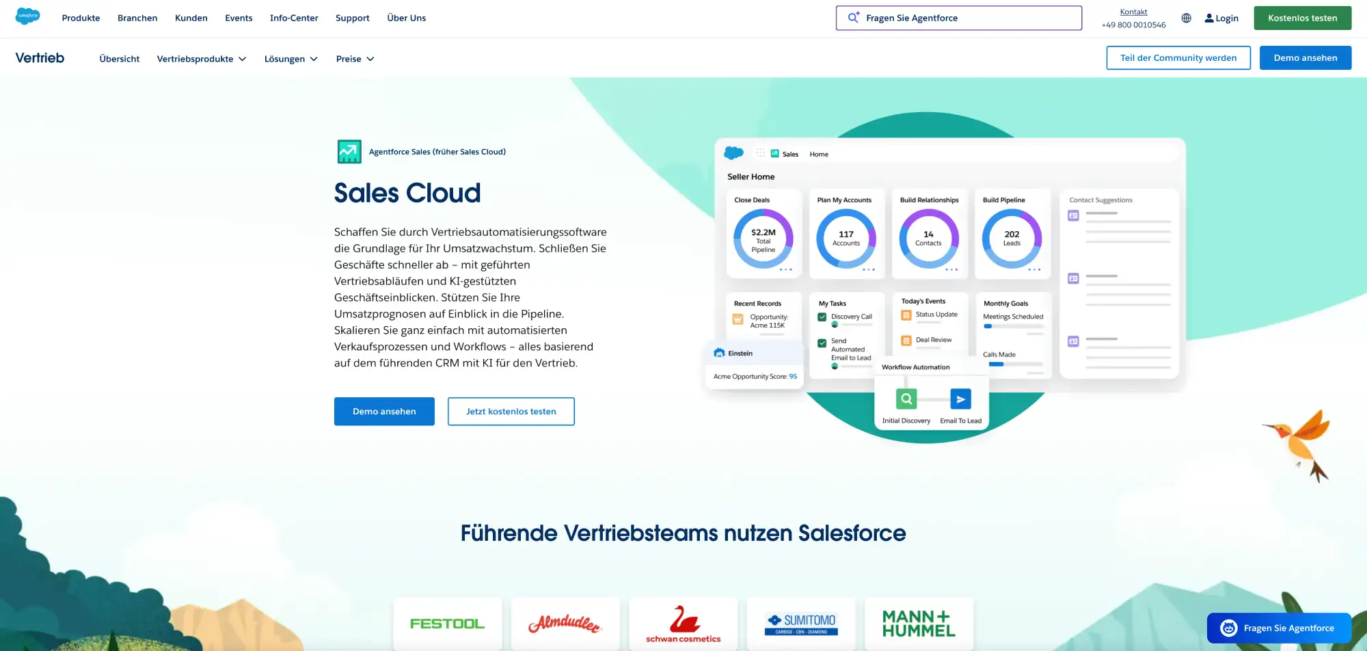1367x651 pixels.
Task: Click the Demo ansehen button
Action: (x=383, y=411)
